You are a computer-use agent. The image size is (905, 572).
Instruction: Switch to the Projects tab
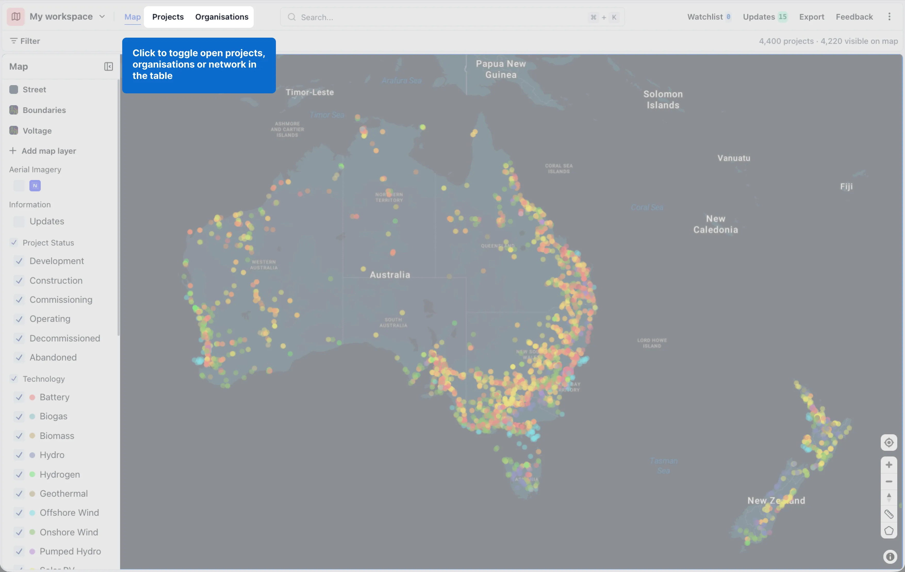[x=168, y=17]
